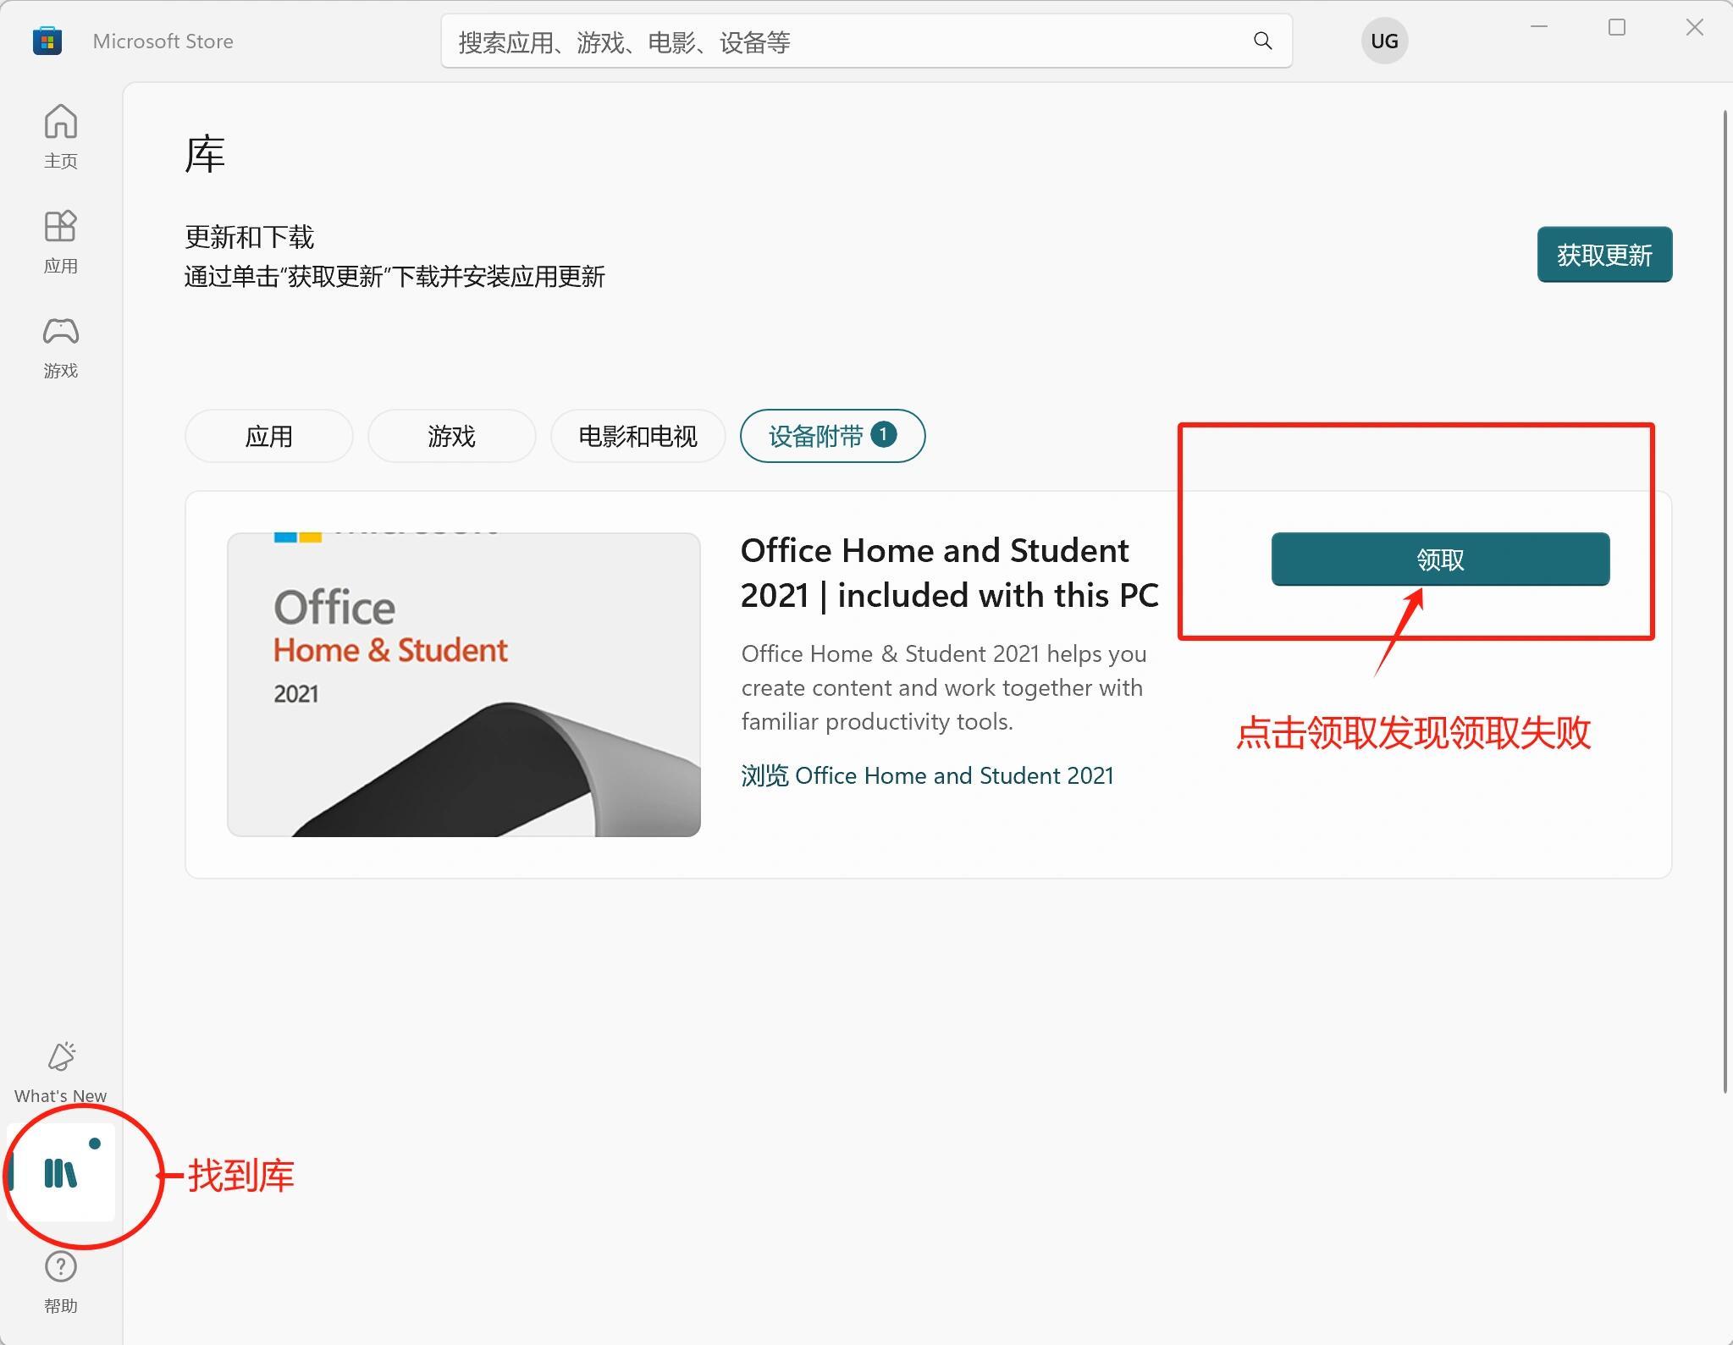Click the Office Home & Student description text
Viewport: 1733px width, 1345px height.
click(944, 687)
